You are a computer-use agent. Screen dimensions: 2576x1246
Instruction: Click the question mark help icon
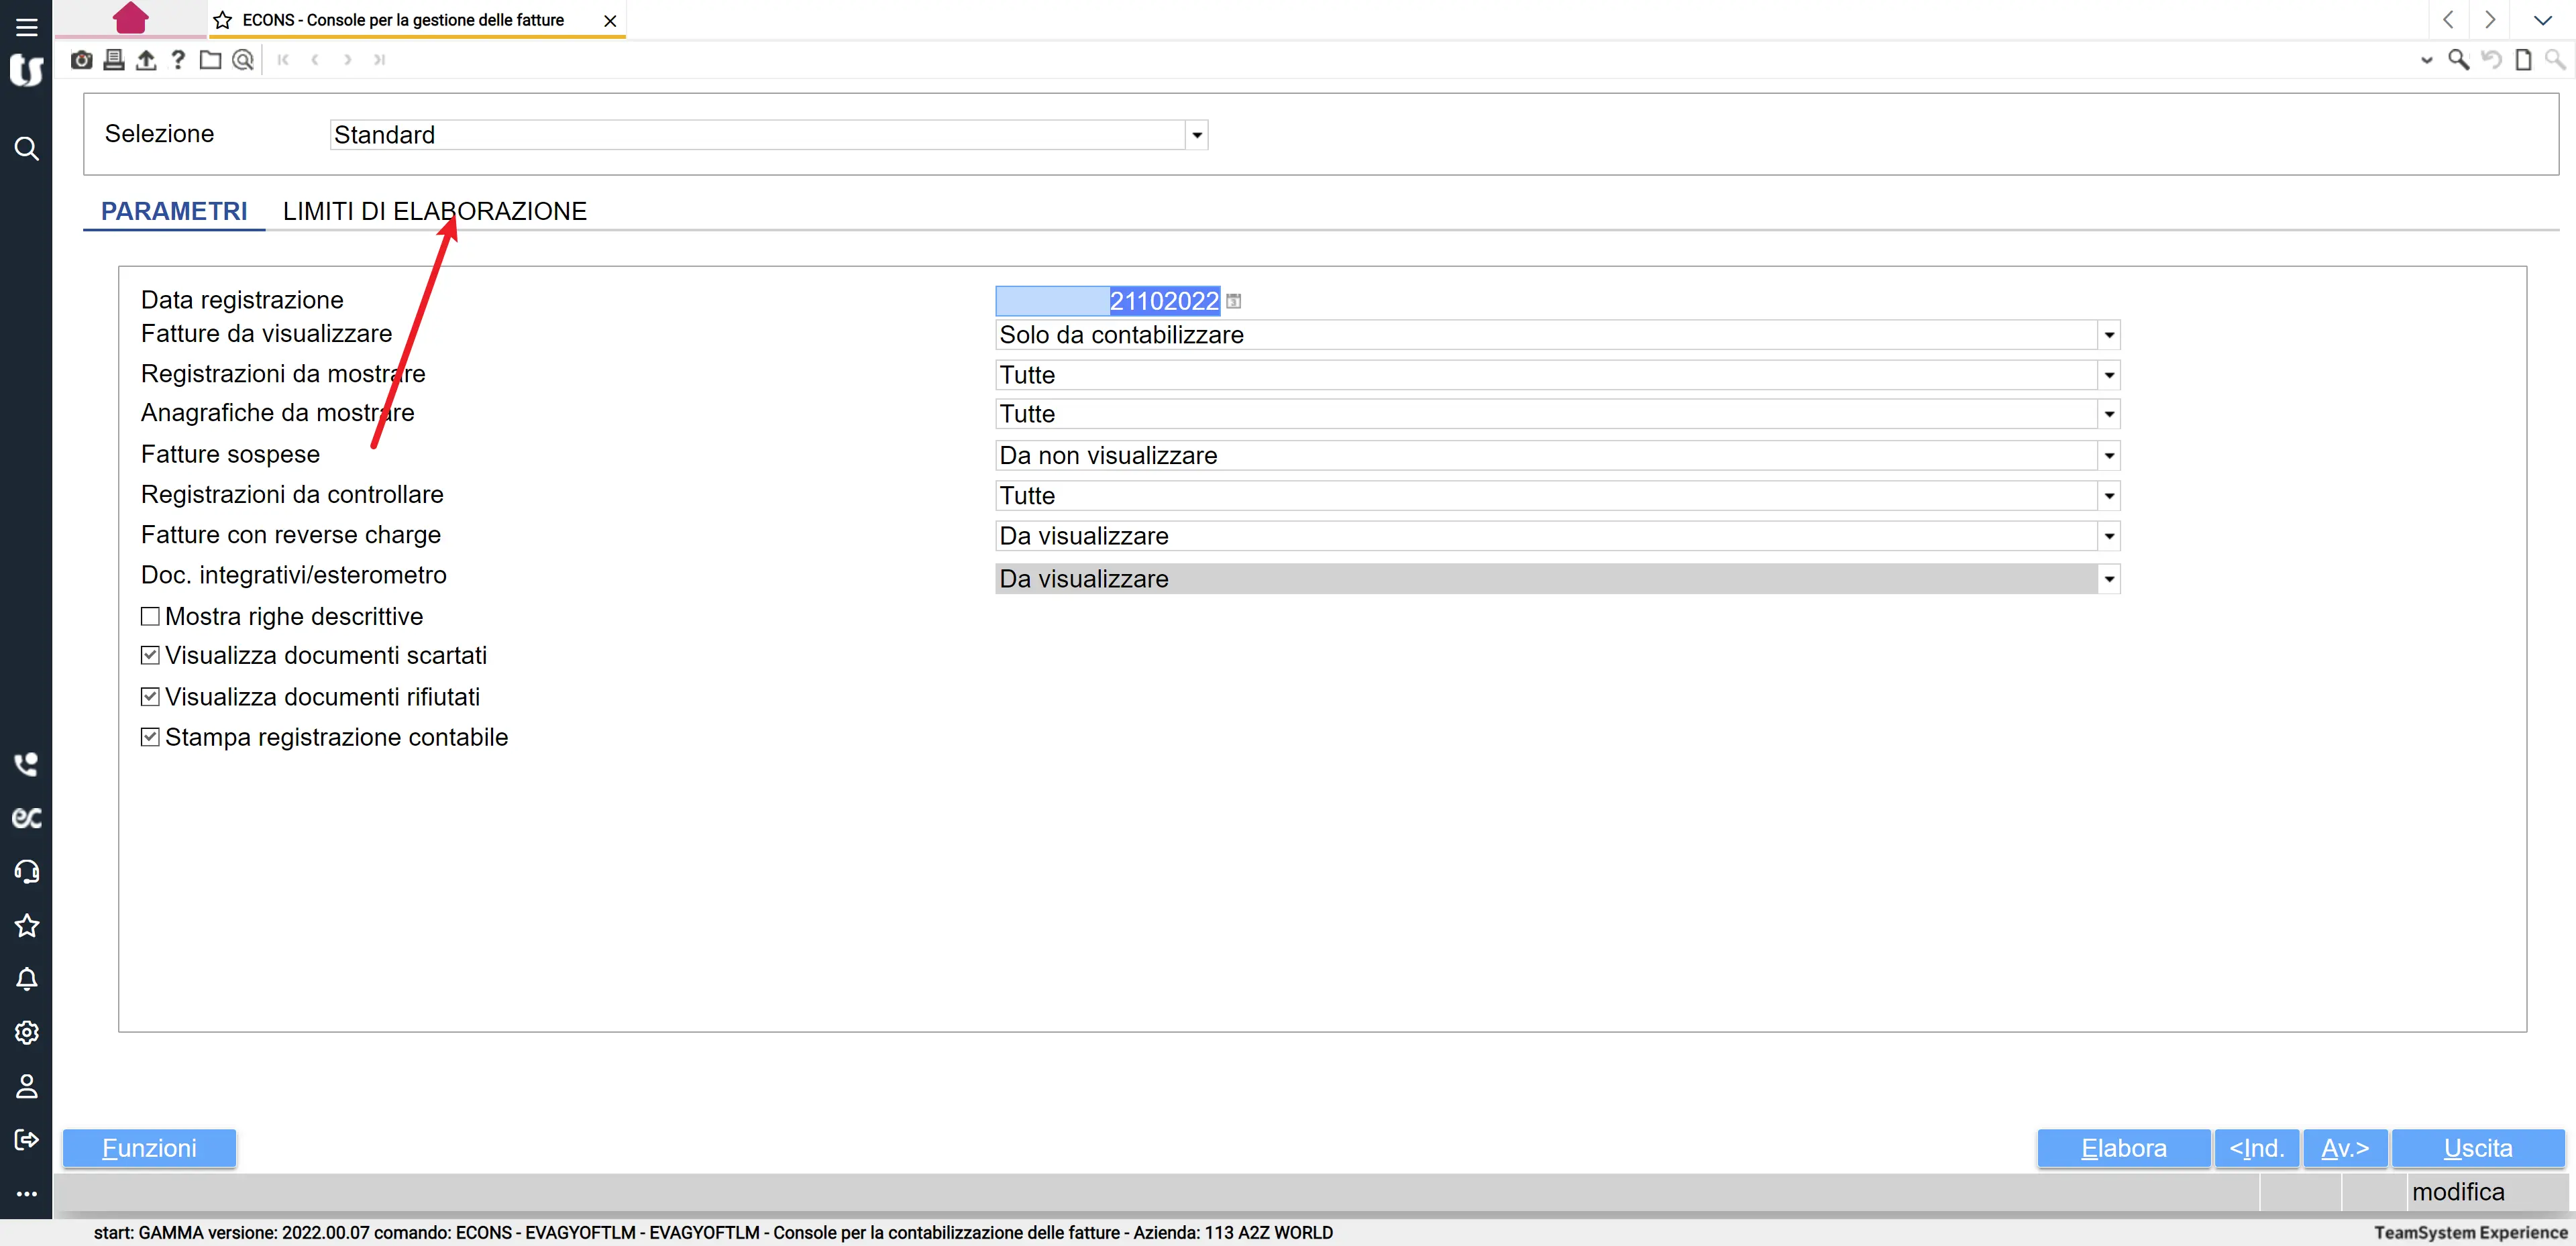click(178, 60)
